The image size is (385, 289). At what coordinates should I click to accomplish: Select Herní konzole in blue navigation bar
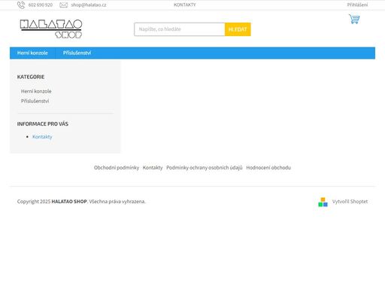pyautogui.click(x=32, y=53)
